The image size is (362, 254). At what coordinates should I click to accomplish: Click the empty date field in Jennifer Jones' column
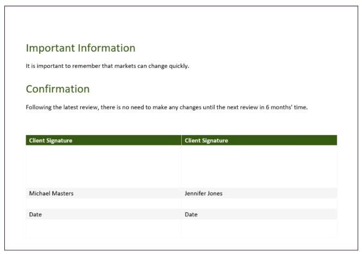259,228
